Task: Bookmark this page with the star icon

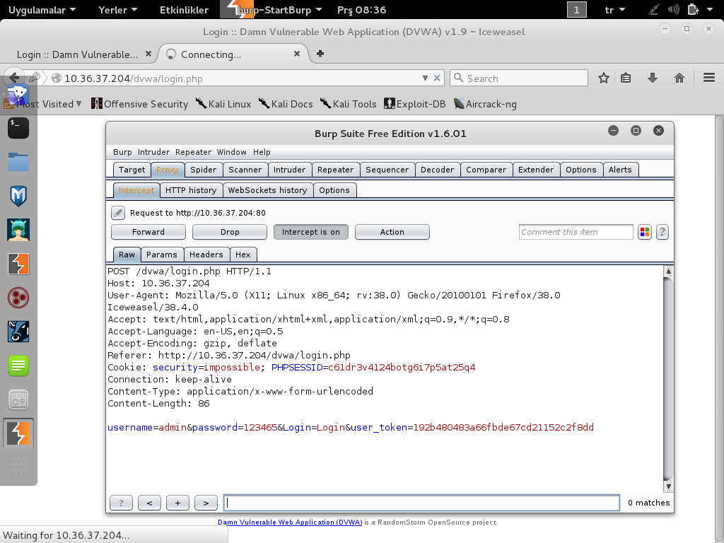Action: (604, 78)
